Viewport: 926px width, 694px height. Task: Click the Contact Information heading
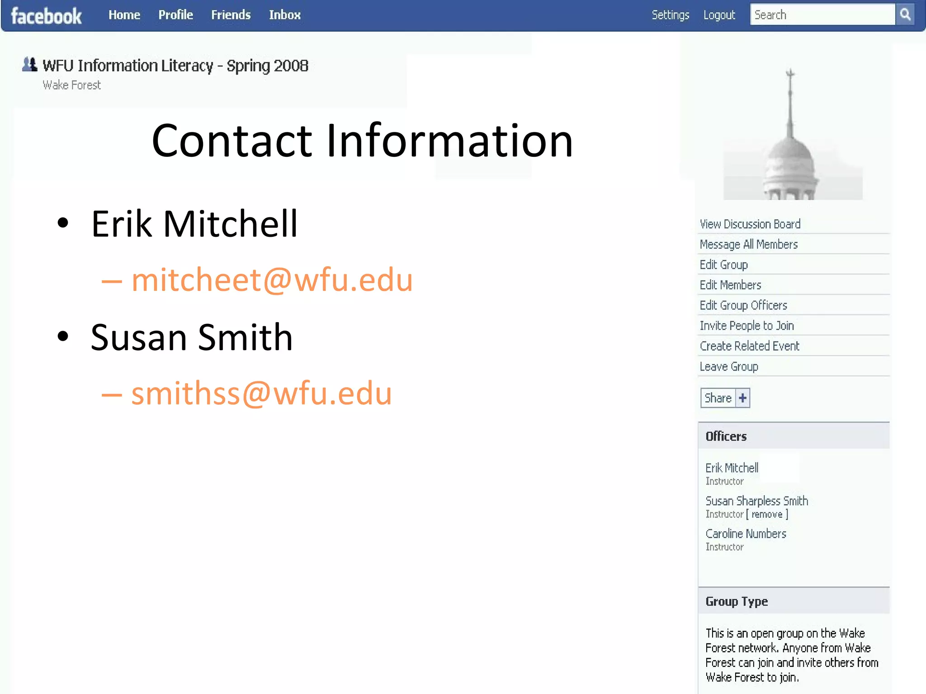362,141
